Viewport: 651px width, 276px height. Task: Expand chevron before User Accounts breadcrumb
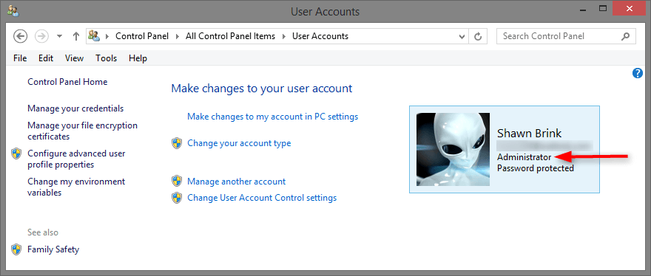(x=284, y=36)
